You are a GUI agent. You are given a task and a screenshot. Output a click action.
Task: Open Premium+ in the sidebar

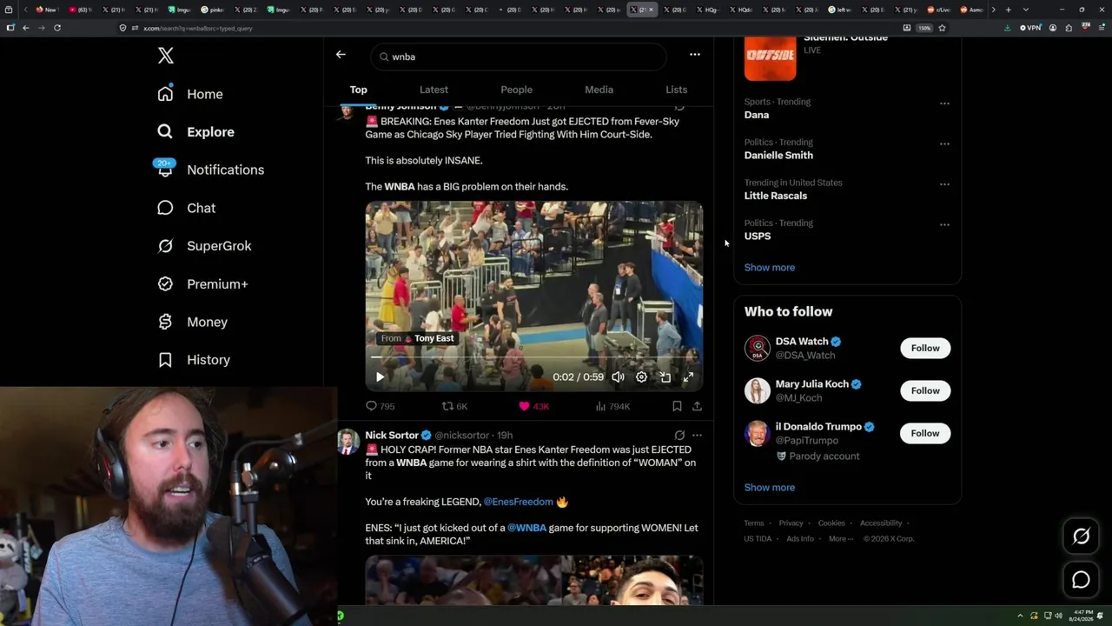(x=202, y=284)
